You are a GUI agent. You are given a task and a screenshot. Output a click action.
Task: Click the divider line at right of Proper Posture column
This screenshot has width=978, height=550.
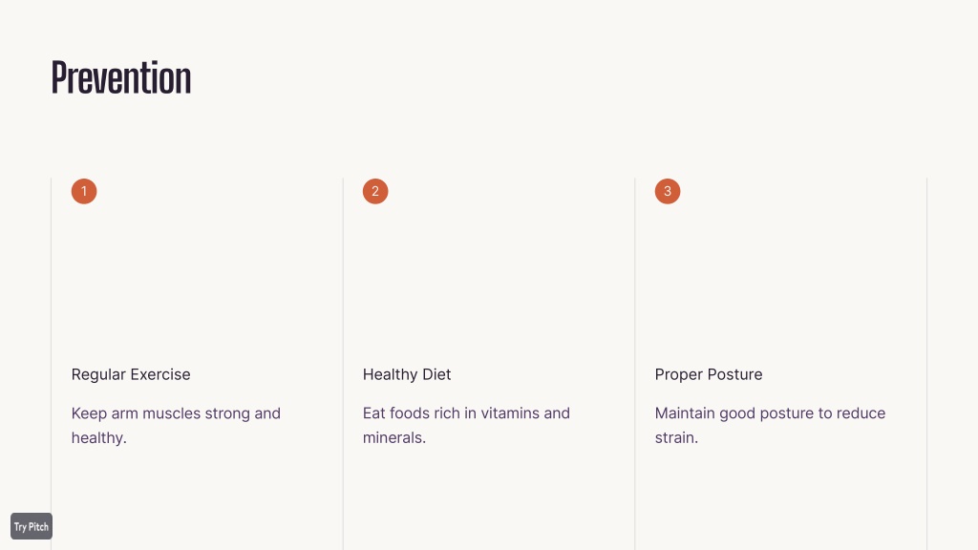click(926, 364)
